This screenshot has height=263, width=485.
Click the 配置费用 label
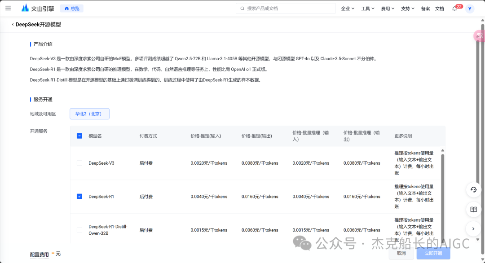click(39, 254)
